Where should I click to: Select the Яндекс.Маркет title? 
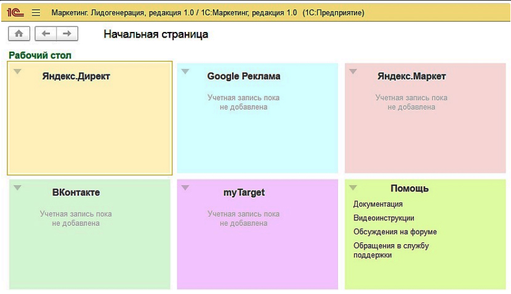[x=412, y=76]
